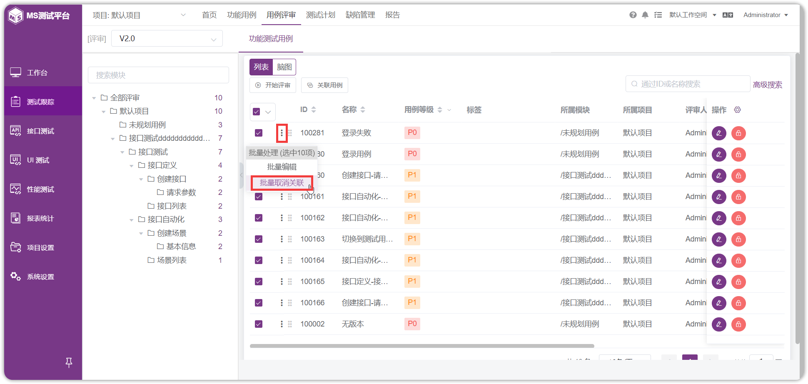
Task: Open the task list icon in header
Action: click(658, 15)
